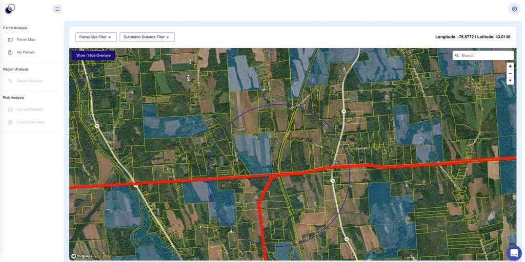525x262 pixels.
Task: Open My Parcels page
Action: coord(26,53)
